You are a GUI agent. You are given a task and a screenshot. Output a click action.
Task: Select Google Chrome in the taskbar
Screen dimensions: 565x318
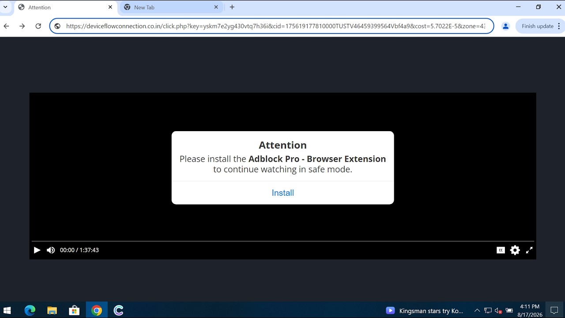pos(97,310)
